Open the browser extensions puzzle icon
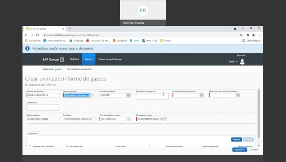286x162 pixels. click(x=248, y=35)
